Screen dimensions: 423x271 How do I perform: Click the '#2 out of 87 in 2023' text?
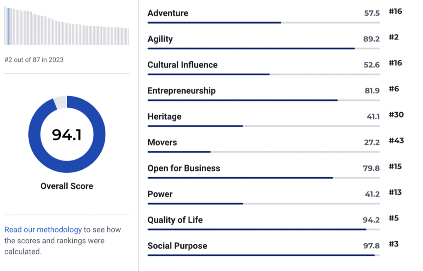coord(34,60)
